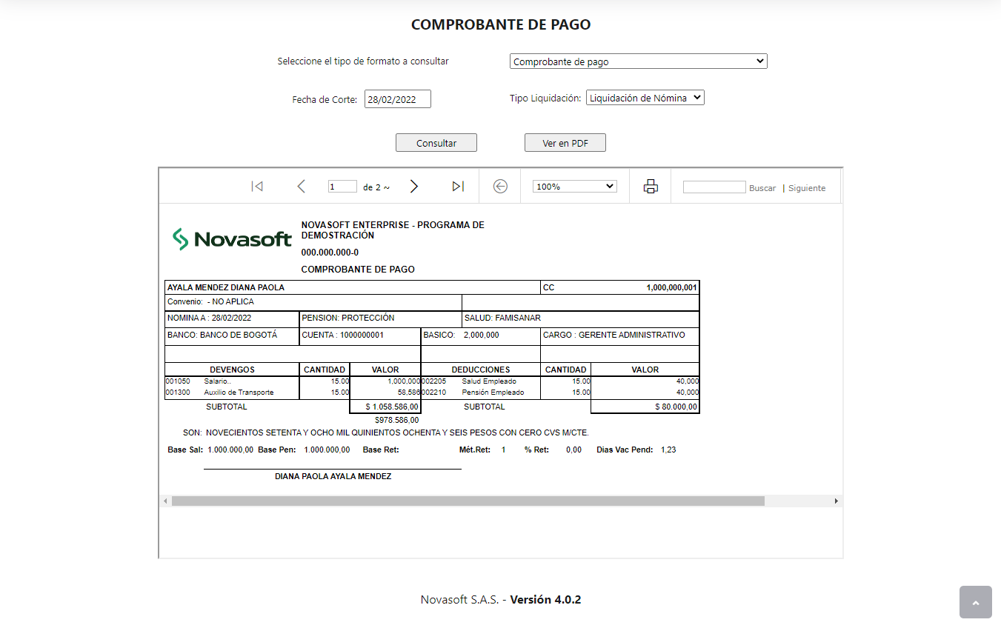Viewport: 1001px width, 628px height.
Task: Click the Novasoft logo on the report
Action: click(x=230, y=238)
